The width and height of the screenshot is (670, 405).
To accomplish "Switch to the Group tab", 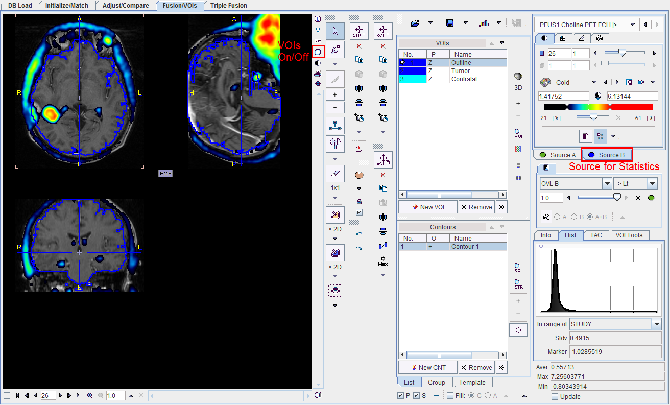I will click(x=437, y=382).
